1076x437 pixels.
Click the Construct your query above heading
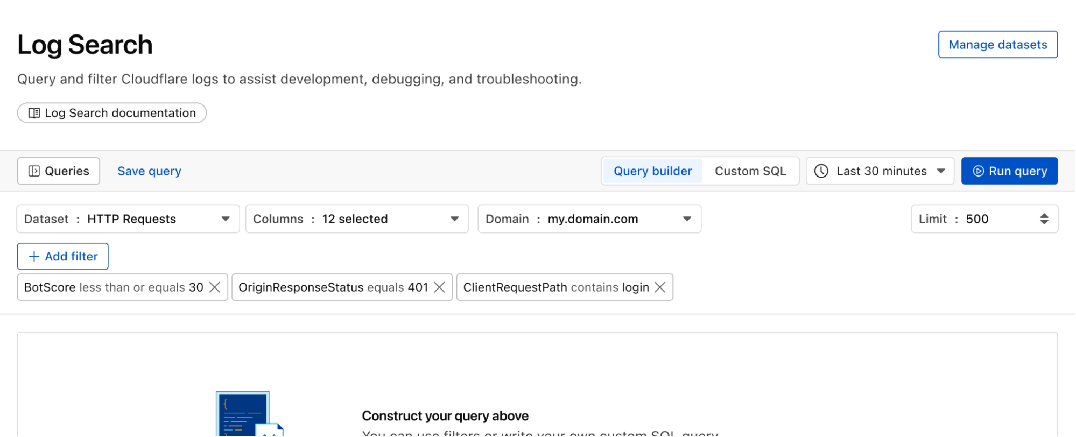point(445,416)
